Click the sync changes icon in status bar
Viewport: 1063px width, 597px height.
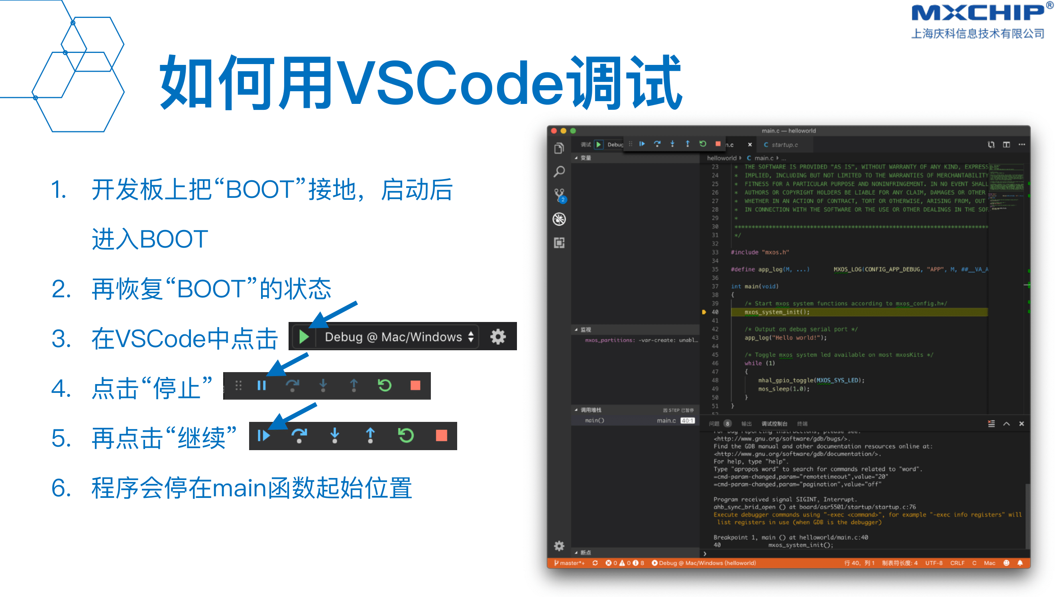(595, 563)
